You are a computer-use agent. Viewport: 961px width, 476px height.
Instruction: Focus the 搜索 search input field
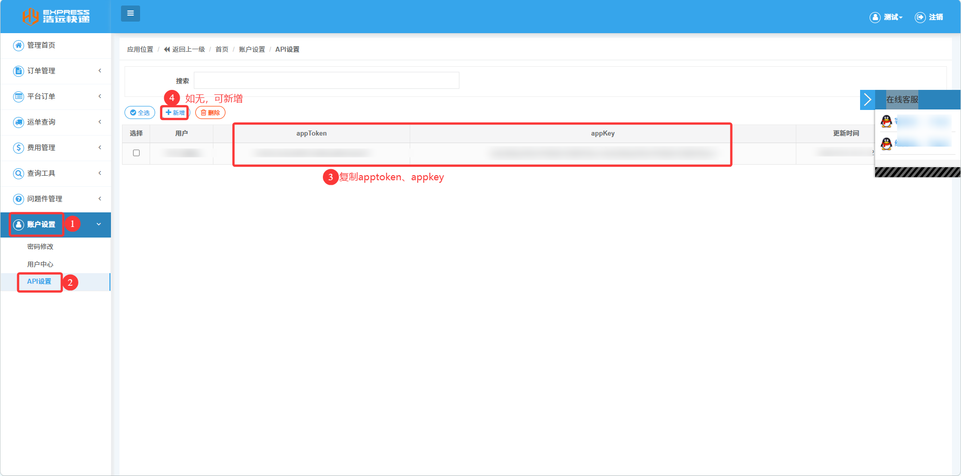pos(326,80)
